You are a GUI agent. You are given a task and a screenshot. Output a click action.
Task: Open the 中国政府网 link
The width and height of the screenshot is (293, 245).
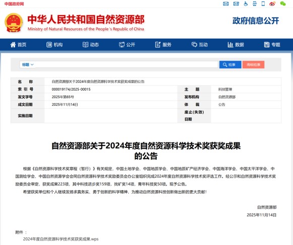(14, 4)
